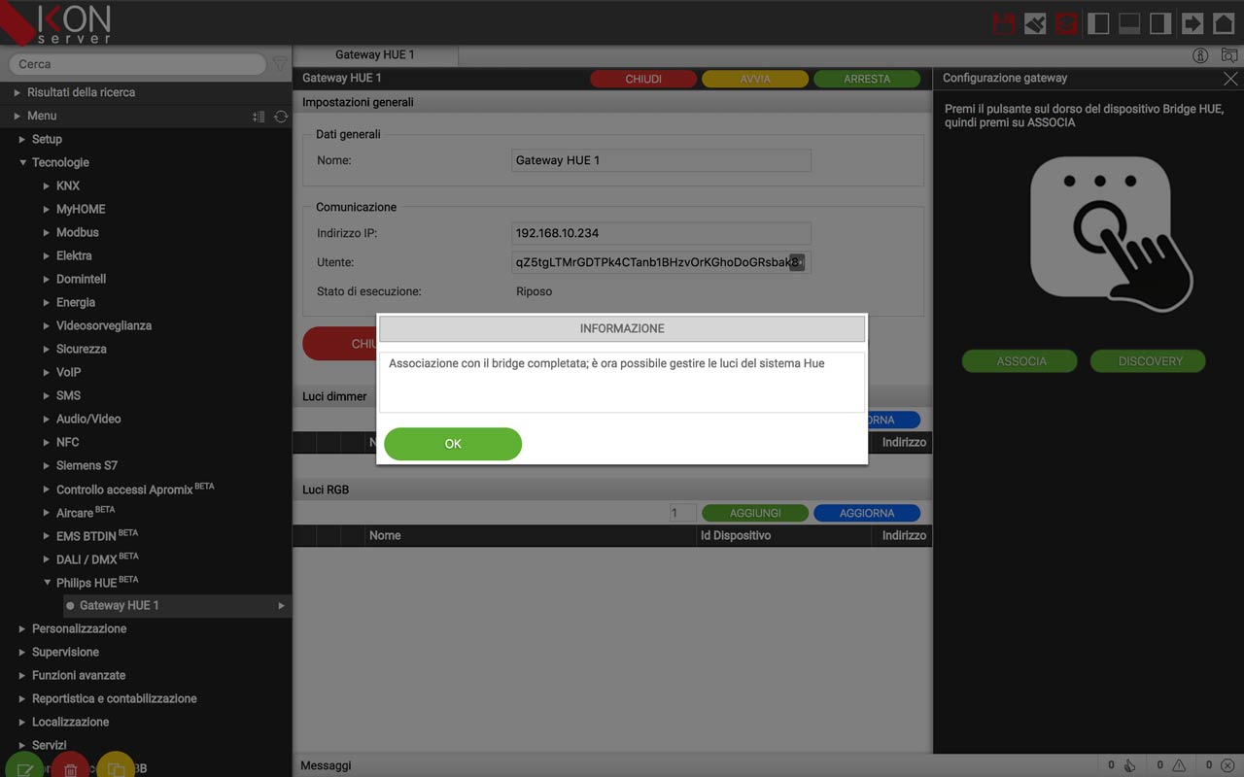Click the Messaggi status bar label
1244x777 pixels.
pos(326,765)
